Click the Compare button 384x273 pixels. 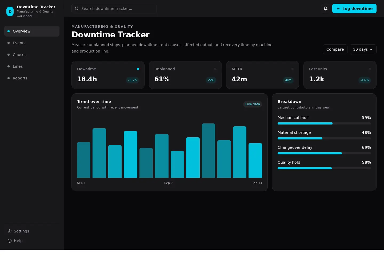click(335, 49)
